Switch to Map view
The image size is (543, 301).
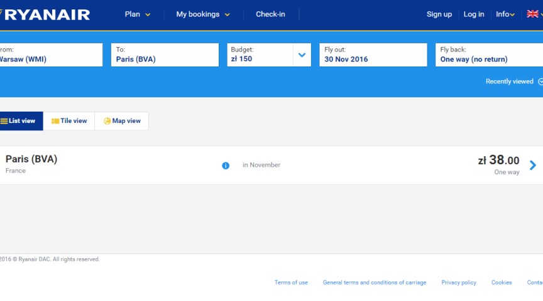point(121,121)
